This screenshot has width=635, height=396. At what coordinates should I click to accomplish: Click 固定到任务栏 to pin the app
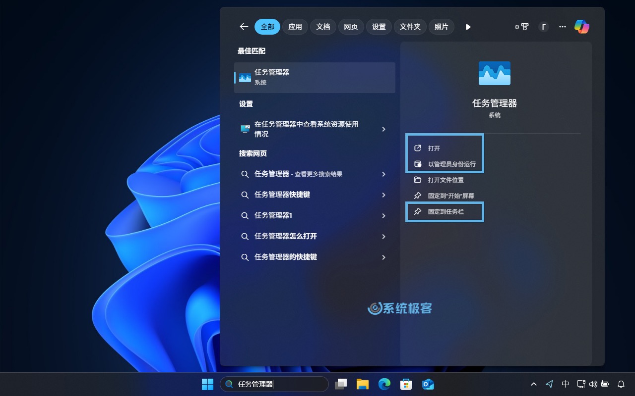[x=445, y=212]
